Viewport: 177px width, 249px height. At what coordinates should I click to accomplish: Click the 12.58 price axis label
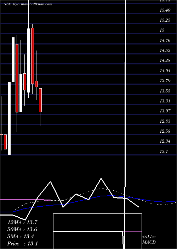click(165, 131)
